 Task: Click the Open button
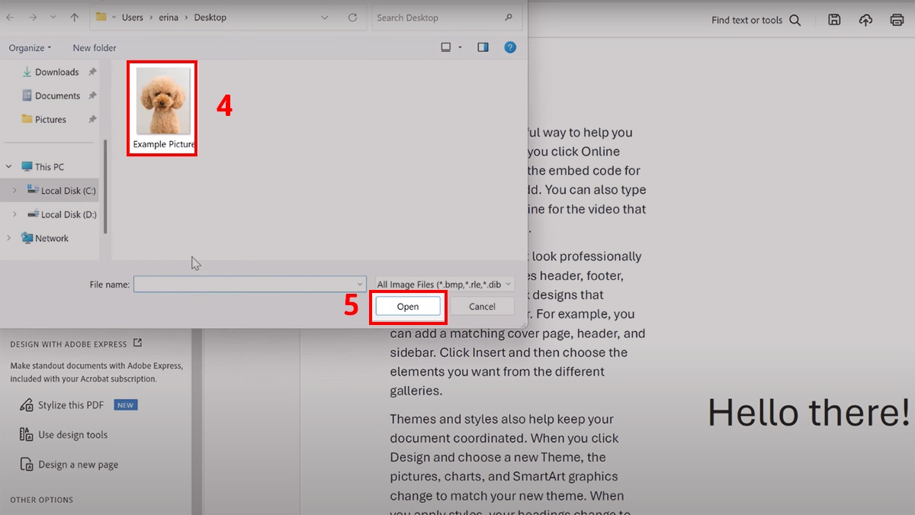pyautogui.click(x=408, y=306)
